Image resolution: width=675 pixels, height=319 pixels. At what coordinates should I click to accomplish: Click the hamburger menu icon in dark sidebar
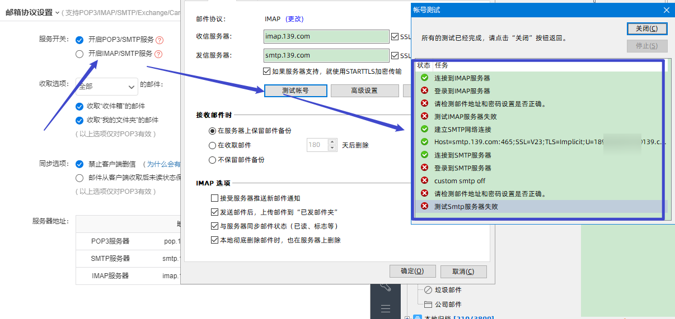(386, 308)
